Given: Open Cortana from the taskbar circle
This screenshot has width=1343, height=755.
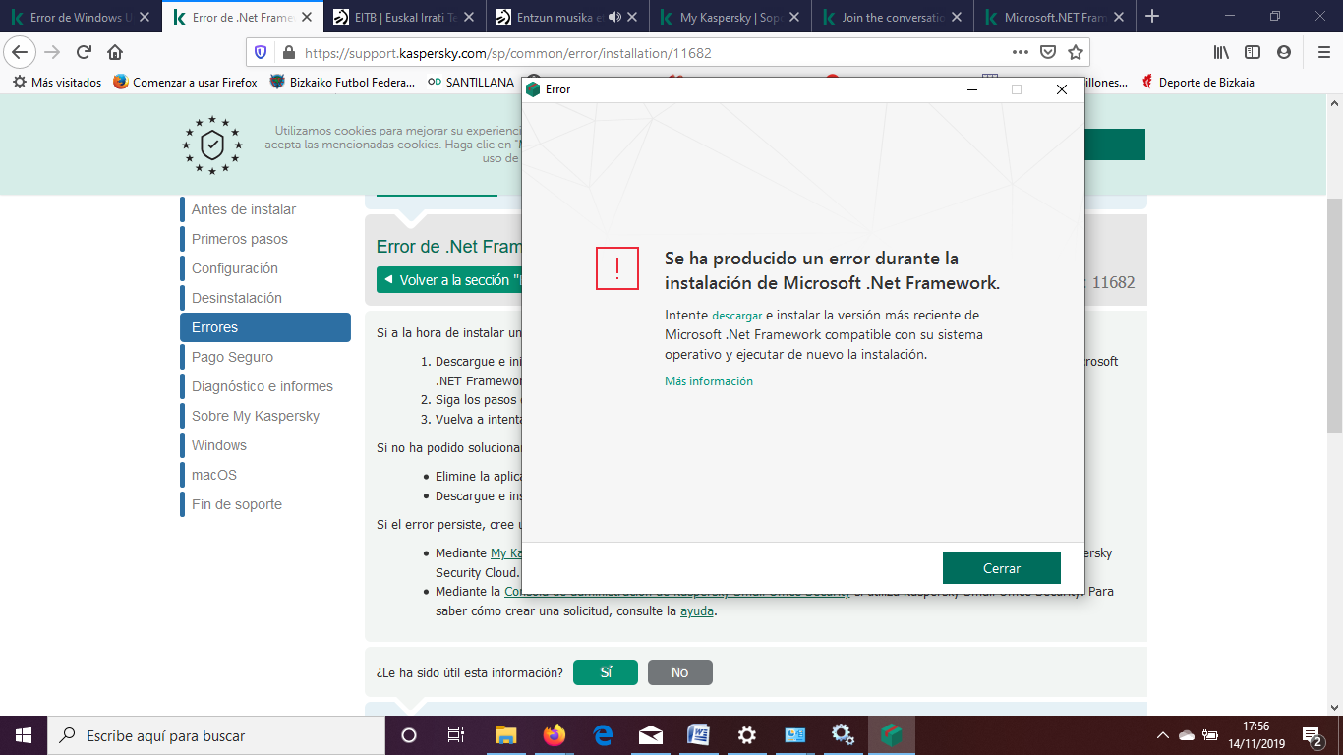Looking at the screenshot, I should [x=409, y=735].
